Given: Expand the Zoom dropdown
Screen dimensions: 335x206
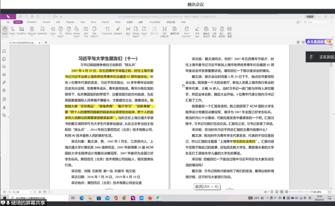Looking at the screenshot, I should coord(53,36).
